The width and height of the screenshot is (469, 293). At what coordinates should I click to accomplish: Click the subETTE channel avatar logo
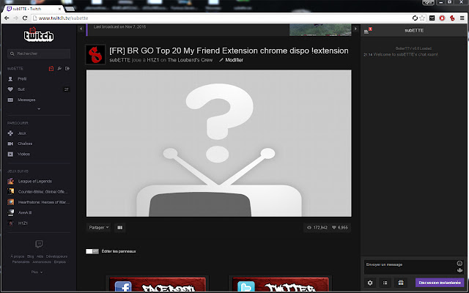tap(95, 55)
